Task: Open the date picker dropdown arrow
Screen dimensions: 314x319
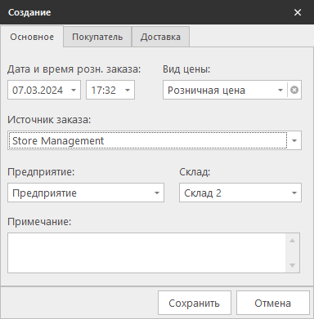Action: click(x=74, y=90)
